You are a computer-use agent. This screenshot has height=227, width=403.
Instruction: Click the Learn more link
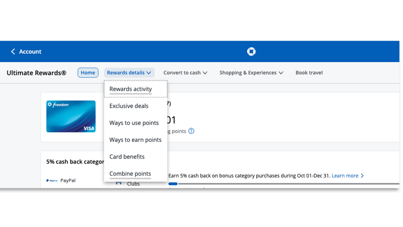click(x=345, y=176)
